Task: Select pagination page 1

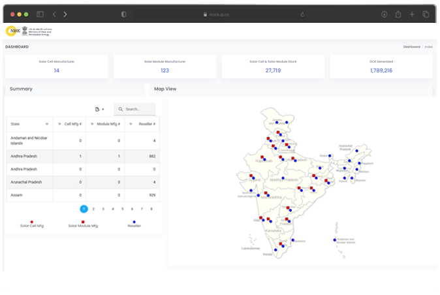Action: point(84,209)
